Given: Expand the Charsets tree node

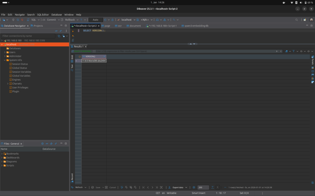Looking at the screenshot, I should coord(8,84).
